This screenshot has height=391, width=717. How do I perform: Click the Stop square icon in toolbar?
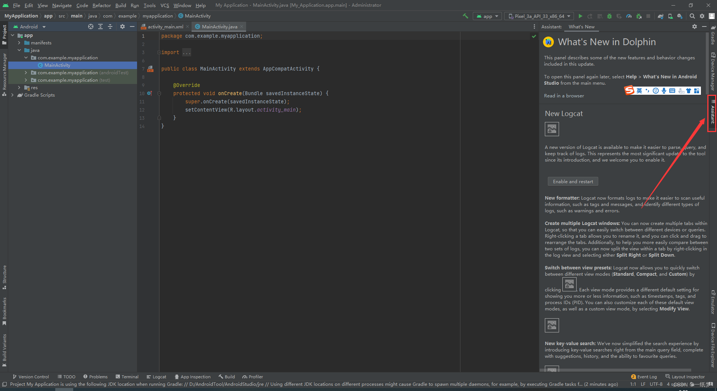(648, 16)
